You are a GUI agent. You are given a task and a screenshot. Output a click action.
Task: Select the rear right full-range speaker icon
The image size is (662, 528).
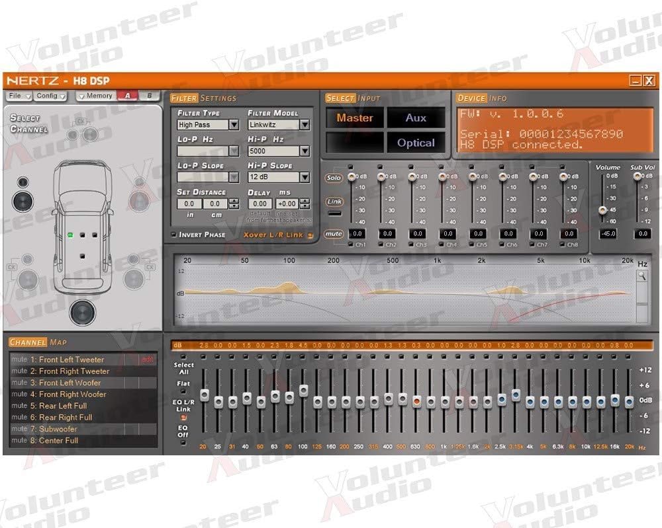point(134,278)
